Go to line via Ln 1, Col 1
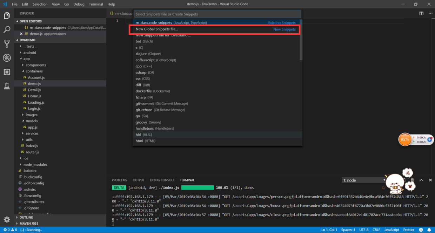This screenshot has height=233, width=435. [x=329, y=230]
